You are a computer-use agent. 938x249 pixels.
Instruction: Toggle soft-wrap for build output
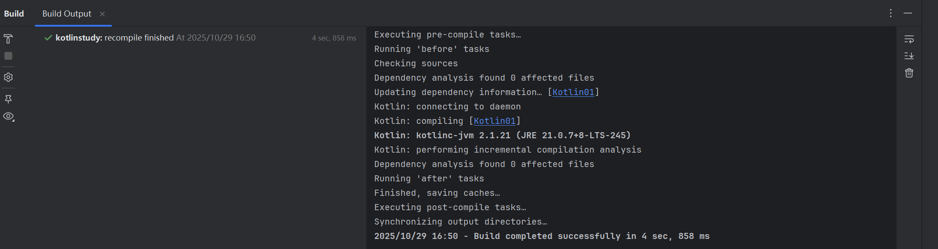[x=909, y=39]
